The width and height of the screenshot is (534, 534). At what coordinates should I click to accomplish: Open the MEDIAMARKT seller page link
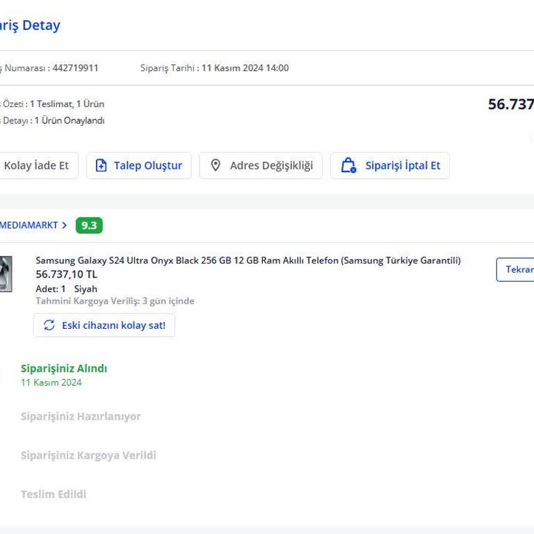point(29,225)
